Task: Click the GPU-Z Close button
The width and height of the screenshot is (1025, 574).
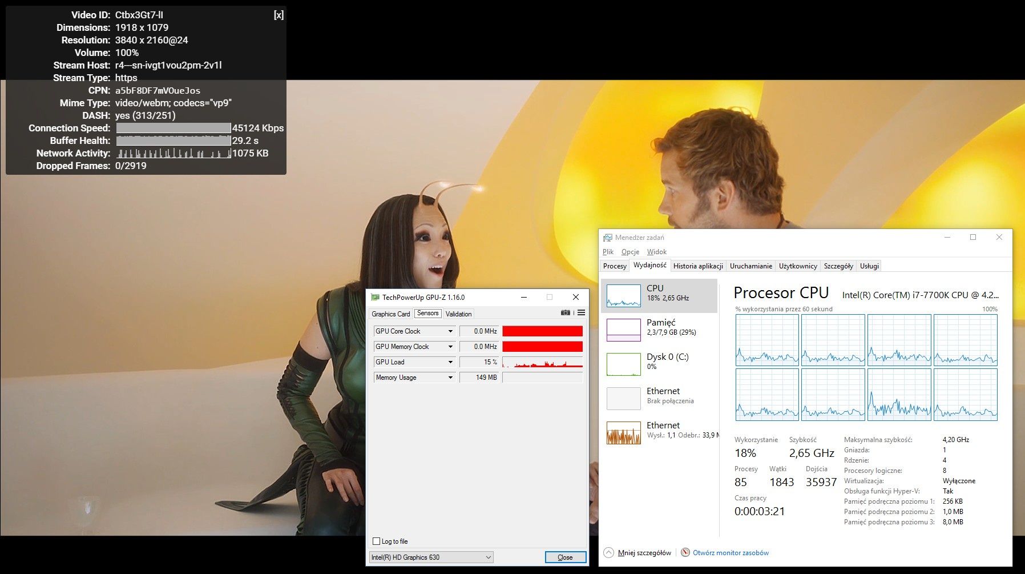Action: pyautogui.click(x=565, y=557)
